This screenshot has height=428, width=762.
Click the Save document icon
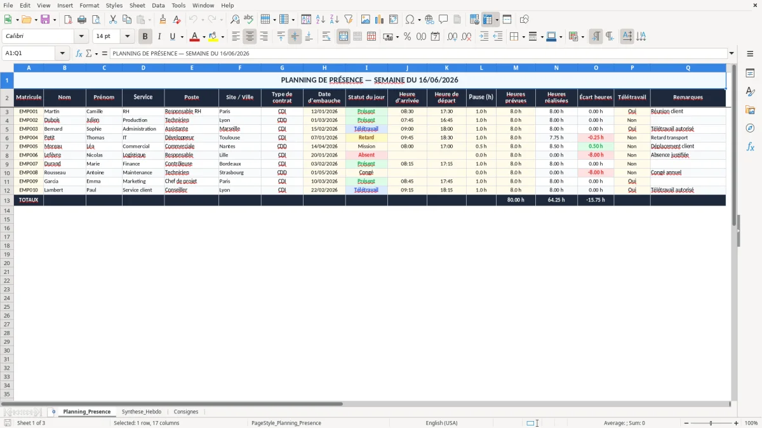pos(45,20)
